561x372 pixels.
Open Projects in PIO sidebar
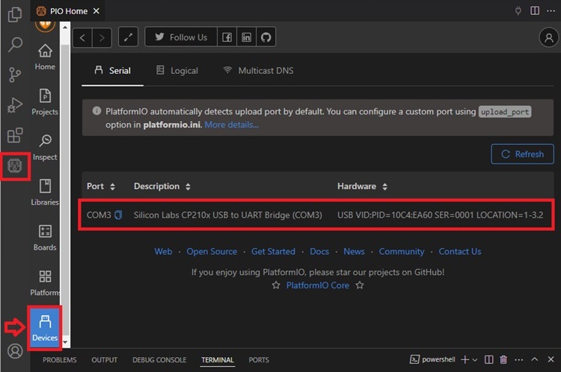pos(45,102)
